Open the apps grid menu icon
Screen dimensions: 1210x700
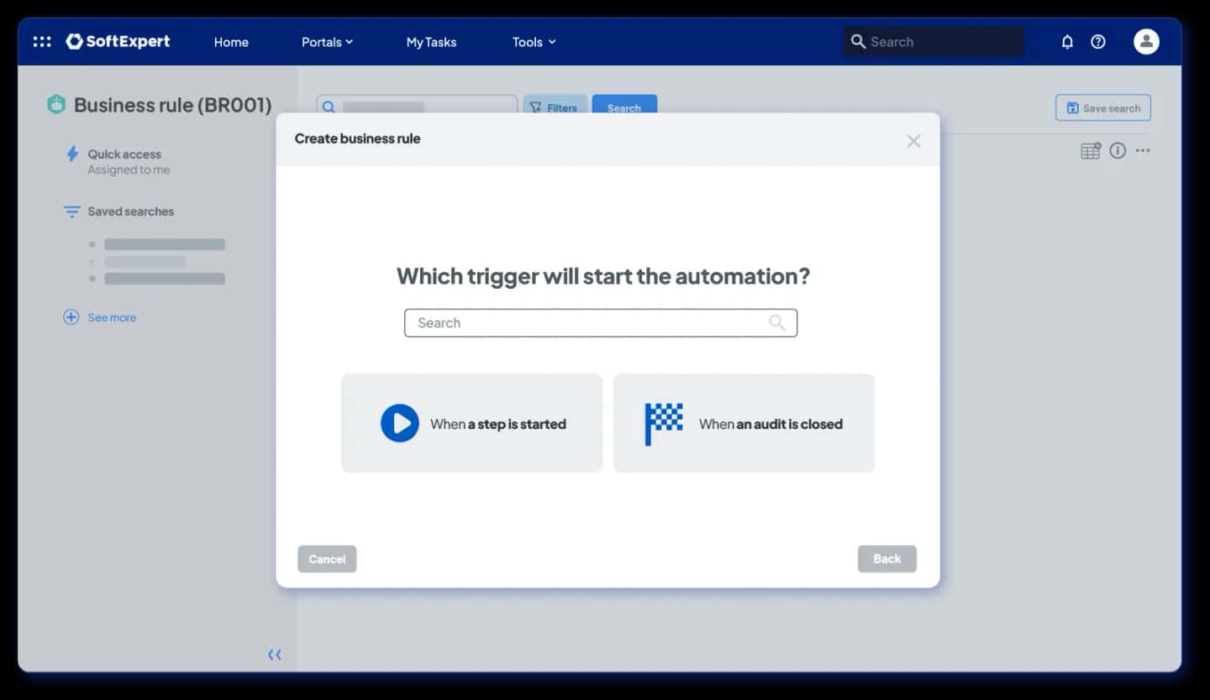tap(42, 41)
